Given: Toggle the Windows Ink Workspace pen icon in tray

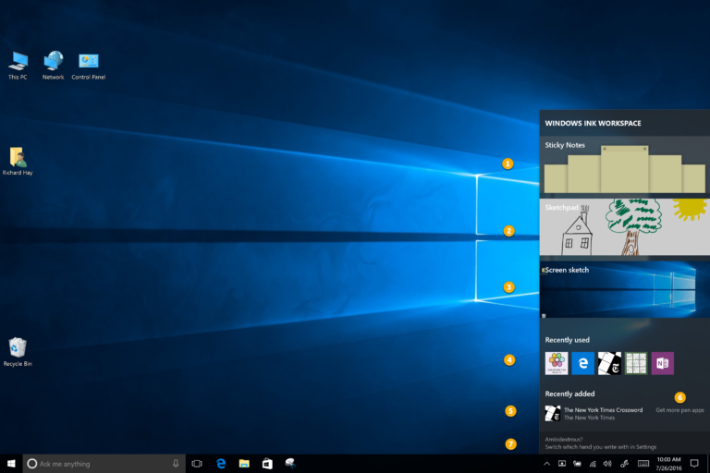Looking at the screenshot, I should tap(624, 463).
